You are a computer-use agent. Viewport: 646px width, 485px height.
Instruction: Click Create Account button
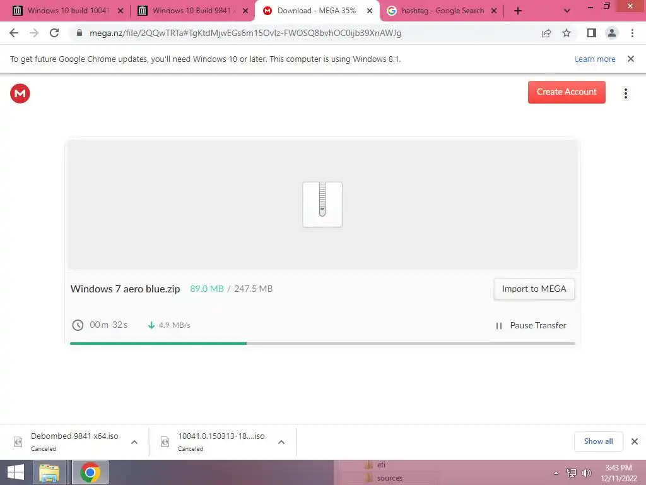(567, 92)
